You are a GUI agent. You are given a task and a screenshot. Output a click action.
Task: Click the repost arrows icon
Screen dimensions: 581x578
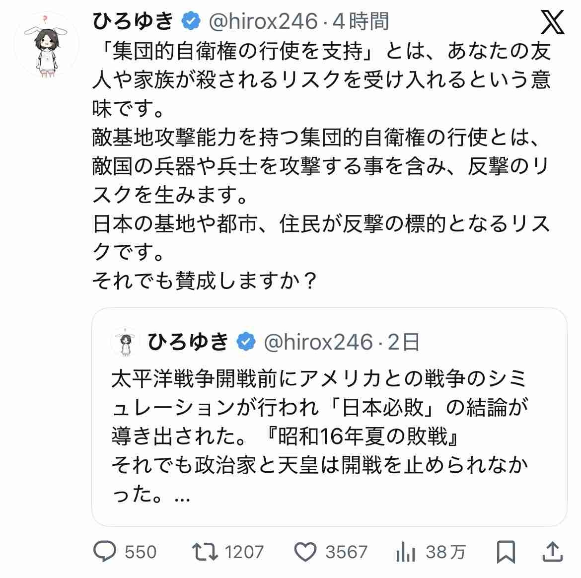tap(205, 552)
